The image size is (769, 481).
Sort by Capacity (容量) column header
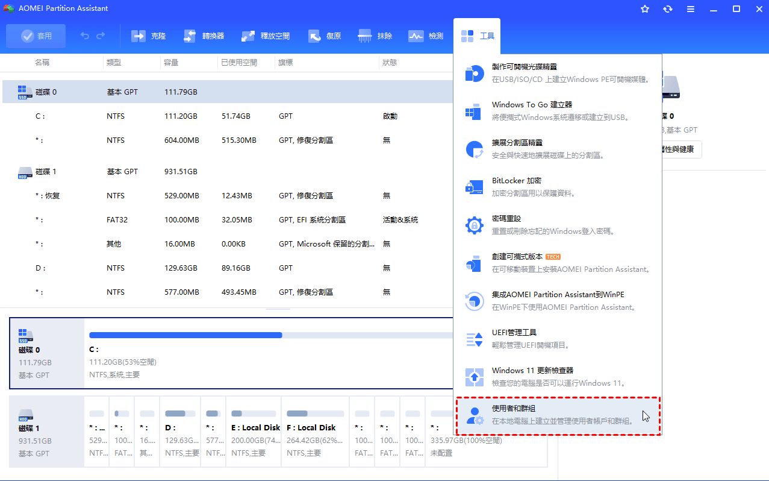(x=170, y=63)
